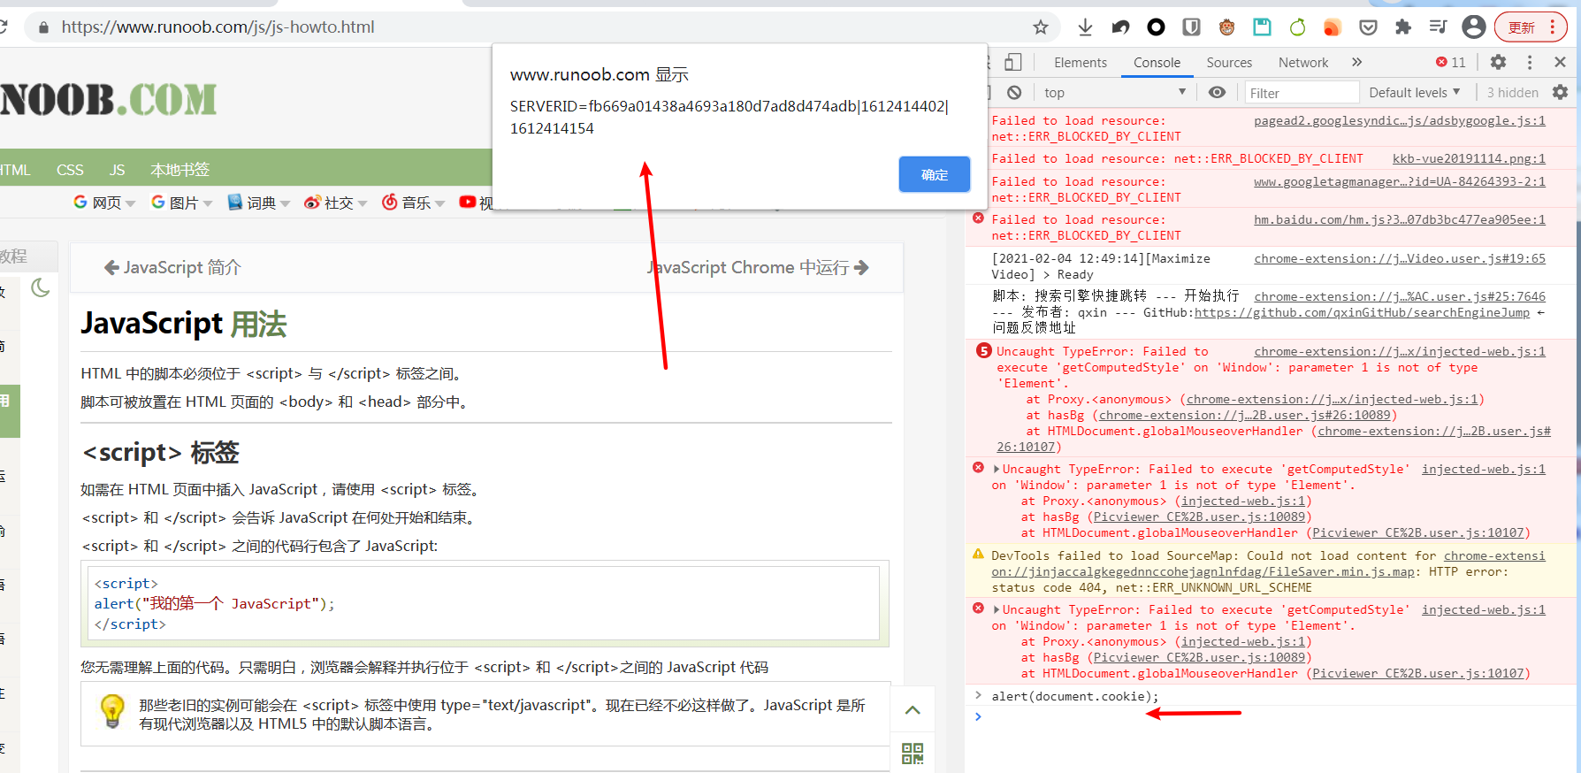Click the grey shield-shaped extension icon

(x=1191, y=27)
